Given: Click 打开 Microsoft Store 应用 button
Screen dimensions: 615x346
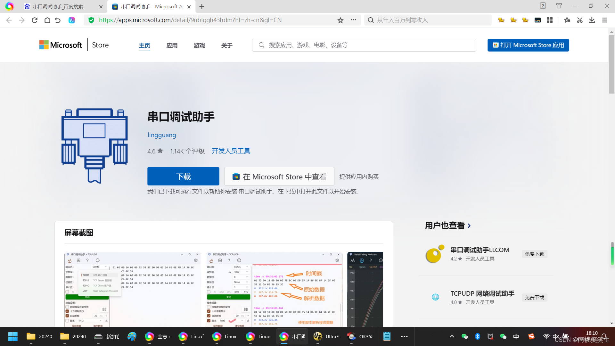Looking at the screenshot, I should tap(528, 45).
